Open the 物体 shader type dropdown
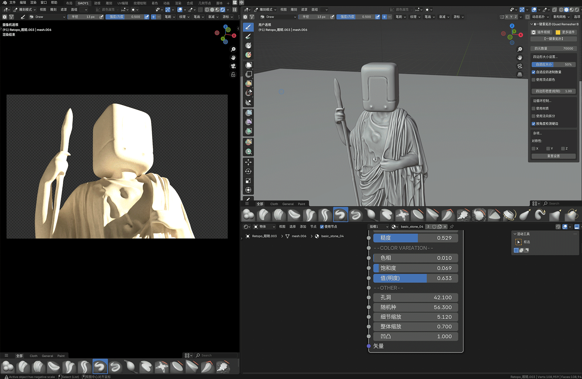This screenshot has width=582, height=379. [x=264, y=227]
